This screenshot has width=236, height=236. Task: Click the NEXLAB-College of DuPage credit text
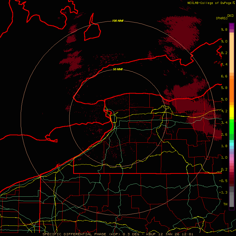[x=209, y=3]
